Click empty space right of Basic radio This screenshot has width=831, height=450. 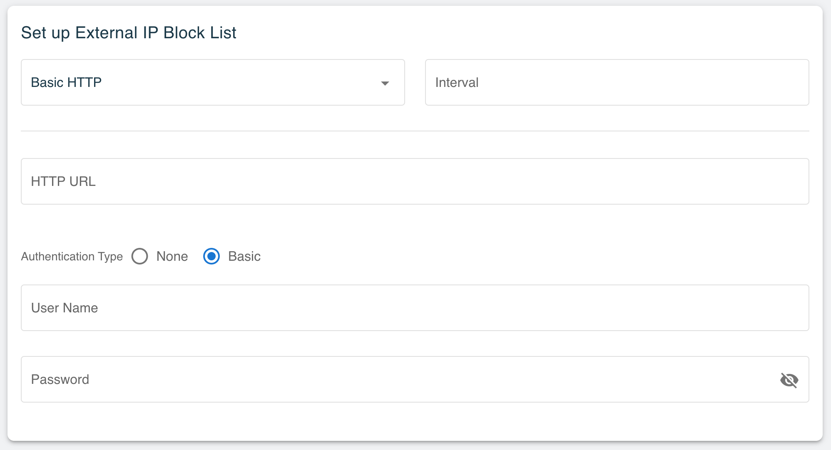(x=533, y=256)
